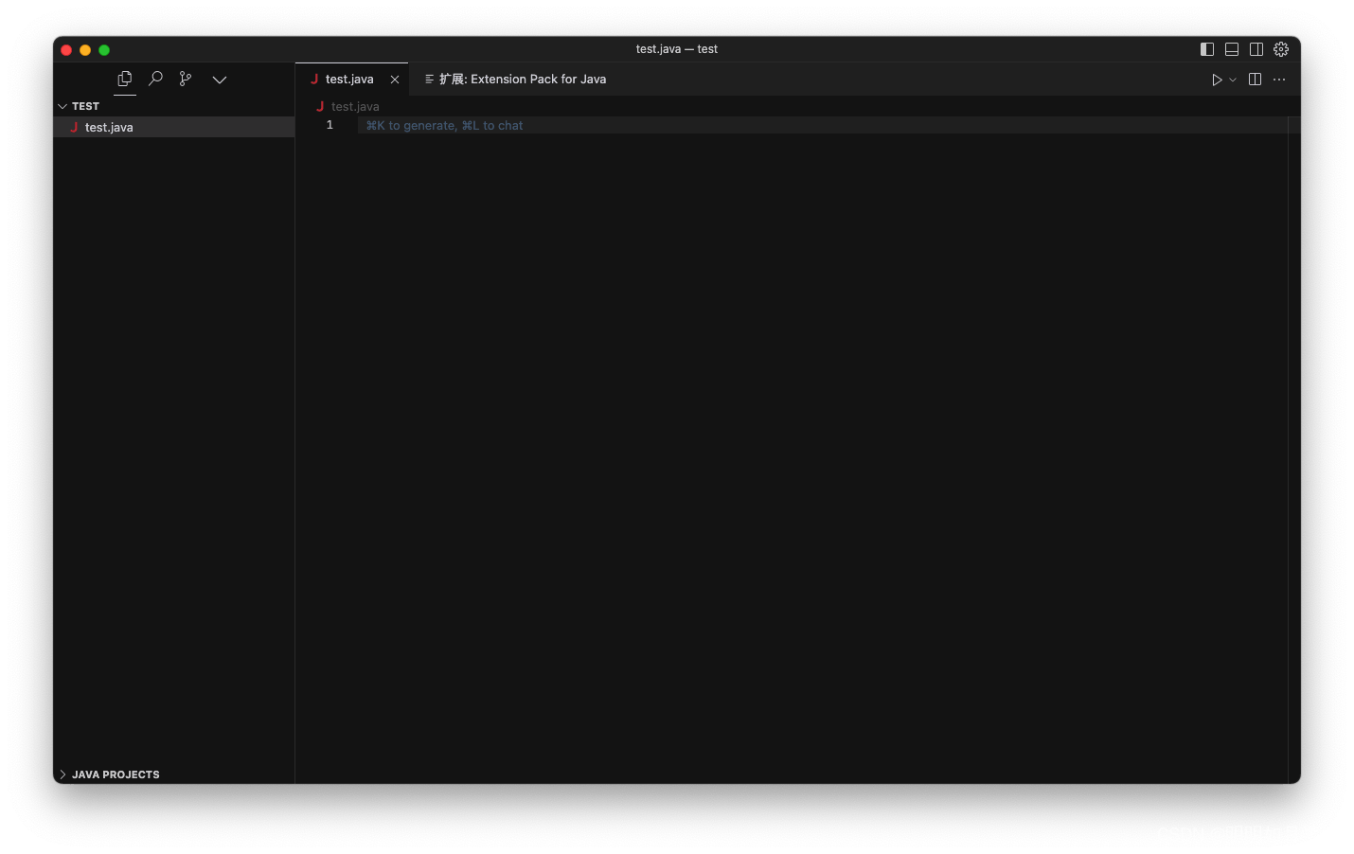Expand the JAVA PROJECTS section

pyautogui.click(x=173, y=774)
